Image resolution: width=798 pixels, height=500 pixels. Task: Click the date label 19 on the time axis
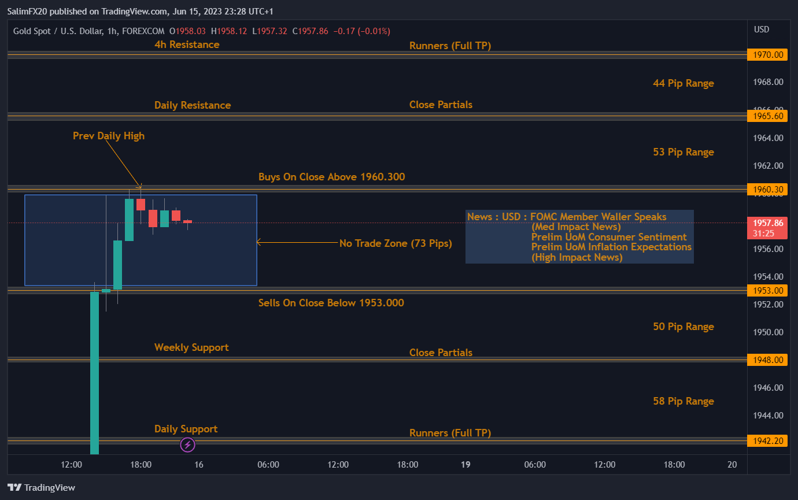click(465, 465)
